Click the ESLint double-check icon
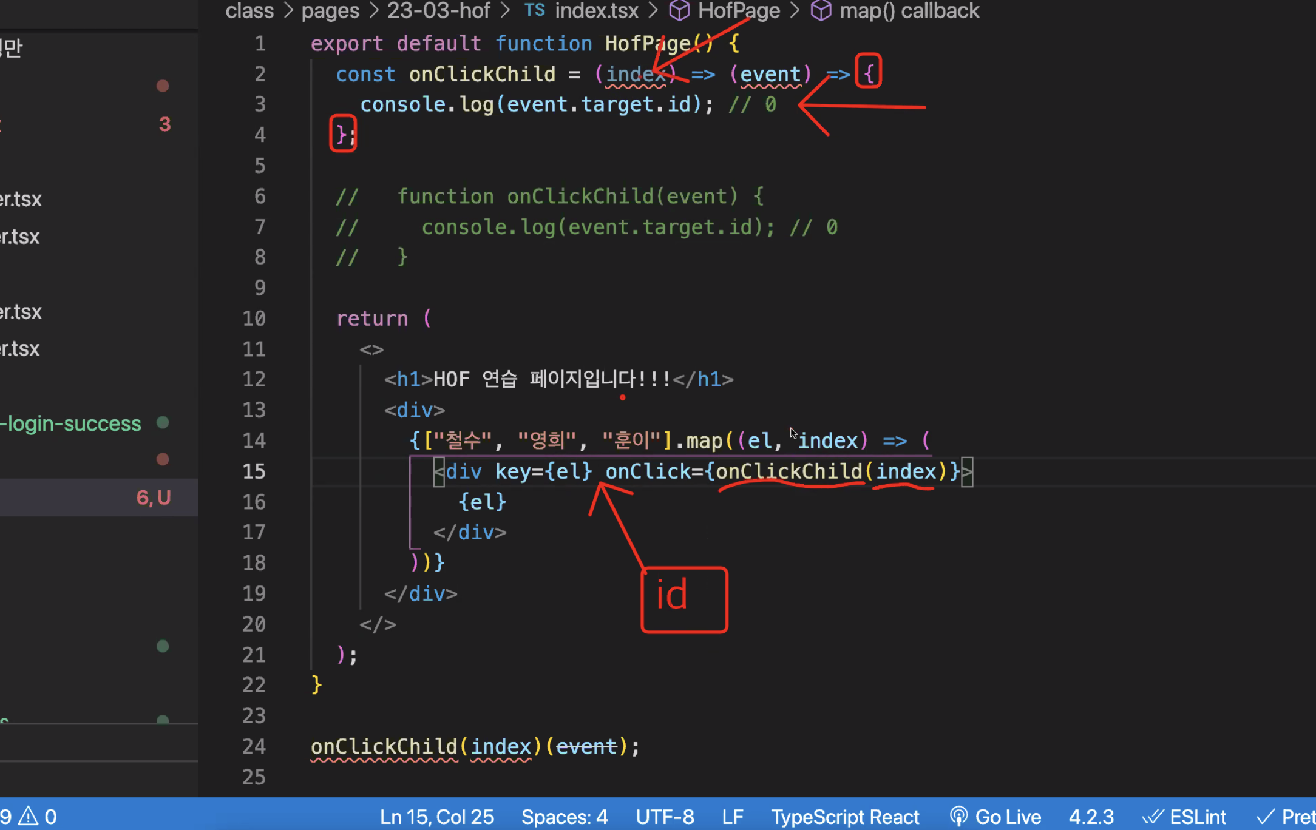1316x830 pixels. 1152,817
